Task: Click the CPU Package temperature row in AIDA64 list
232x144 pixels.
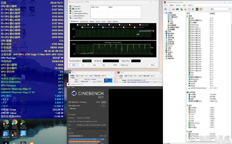Action: click(x=201, y=25)
